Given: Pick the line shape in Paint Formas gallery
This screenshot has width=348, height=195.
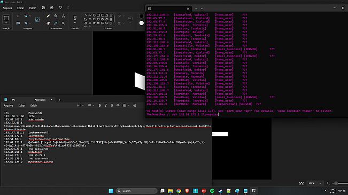Looking at the screenshot, I should [x=86, y=15].
